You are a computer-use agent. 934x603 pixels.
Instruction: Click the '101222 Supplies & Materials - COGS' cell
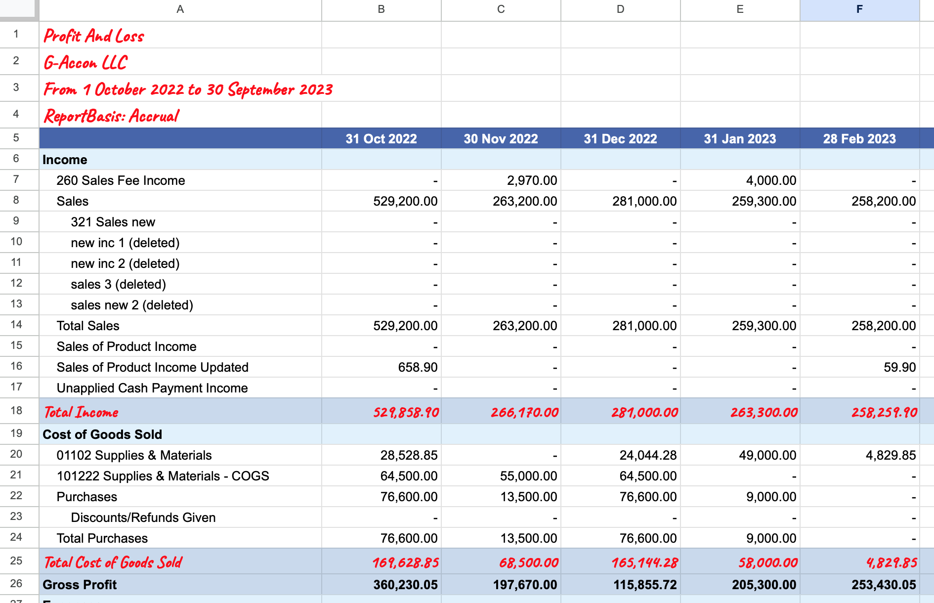(x=180, y=476)
